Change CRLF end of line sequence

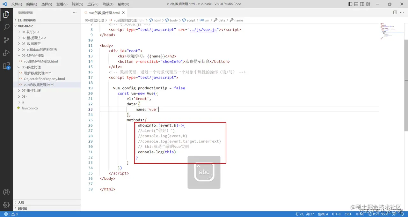click(348, 214)
